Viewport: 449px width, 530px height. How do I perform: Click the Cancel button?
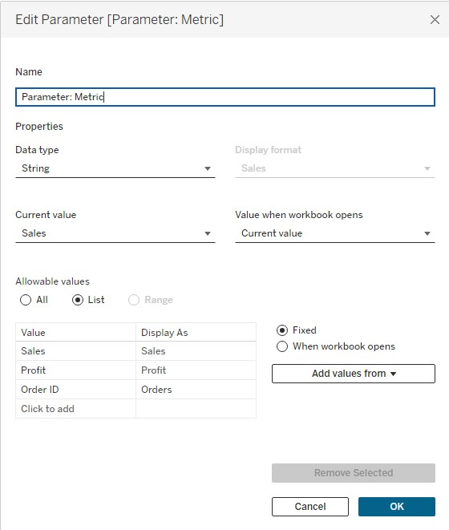click(x=310, y=506)
